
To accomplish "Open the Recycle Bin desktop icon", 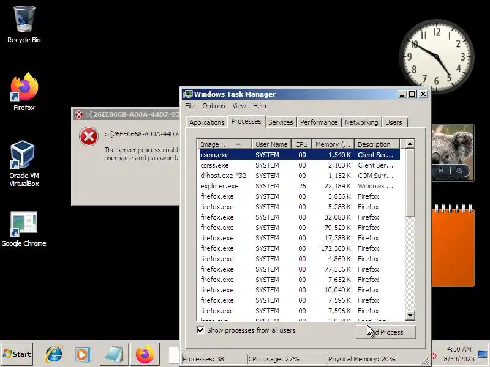I will coord(24,24).
